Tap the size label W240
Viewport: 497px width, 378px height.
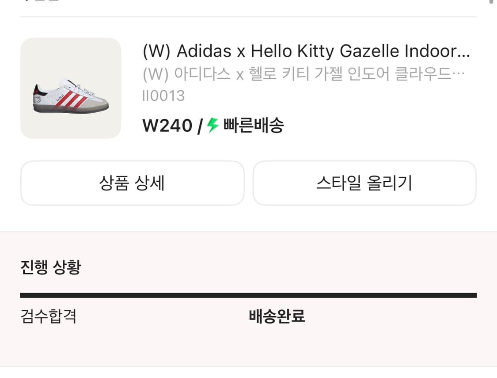click(x=167, y=126)
